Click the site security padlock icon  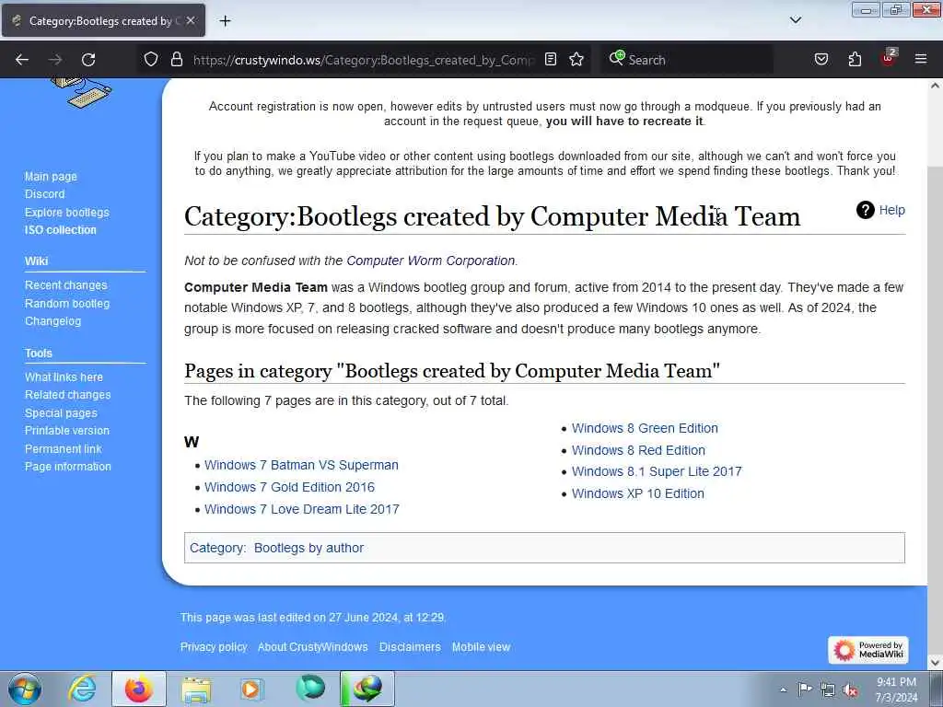[176, 59]
